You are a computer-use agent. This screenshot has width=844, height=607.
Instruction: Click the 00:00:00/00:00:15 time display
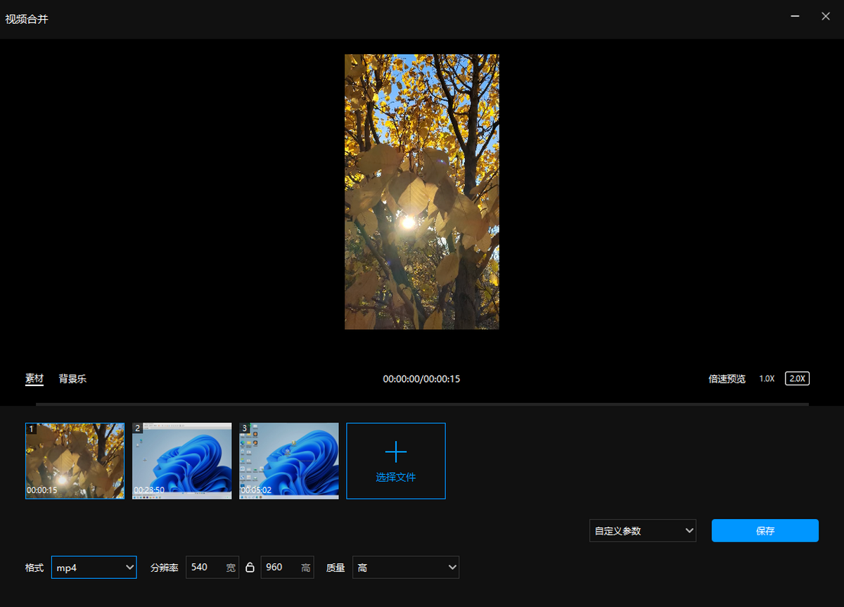point(421,379)
